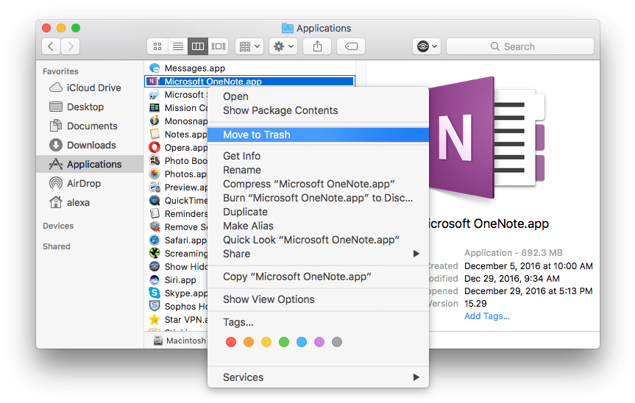Open the item arrangement dropdown
635x403 pixels.
coord(249,46)
